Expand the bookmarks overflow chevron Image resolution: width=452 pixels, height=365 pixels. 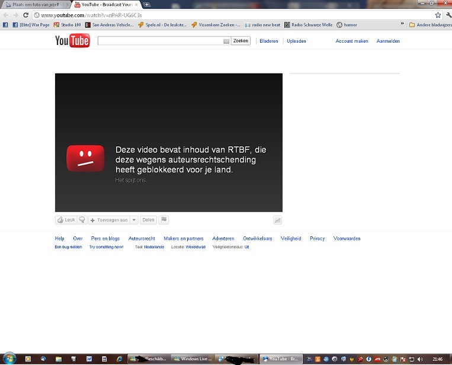point(402,25)
